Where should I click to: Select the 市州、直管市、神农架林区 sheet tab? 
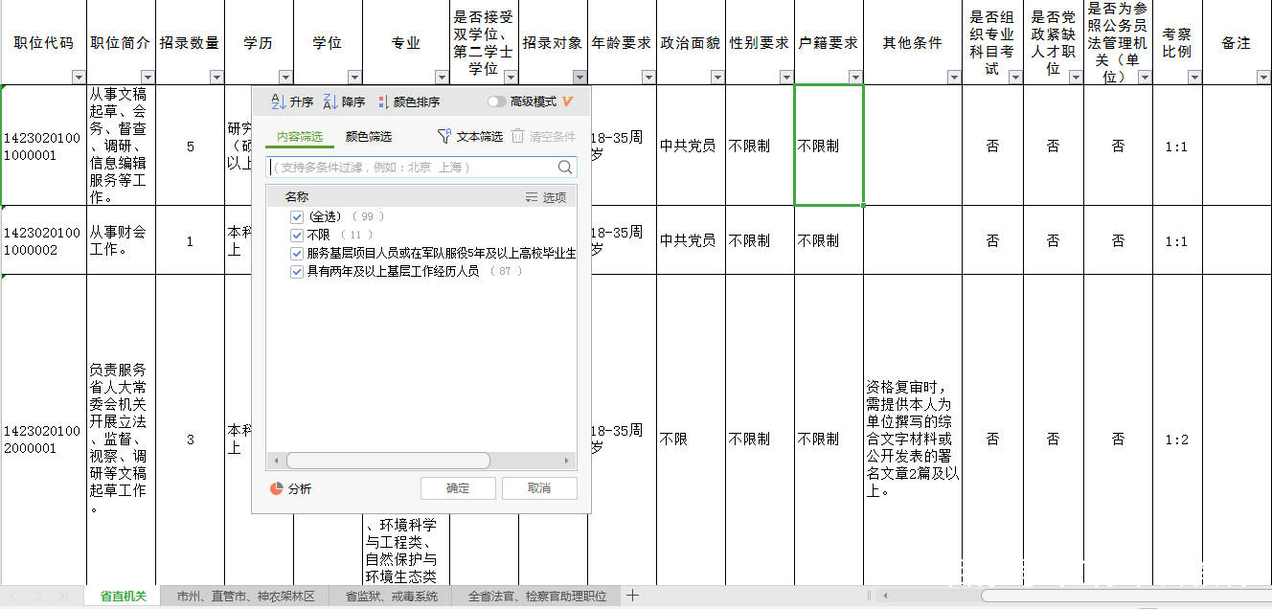coord(246,596)
